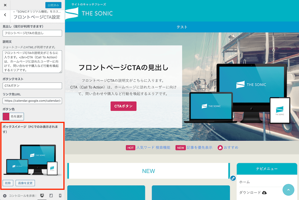Click the ナビメニュー widget header

click(267, 169)
